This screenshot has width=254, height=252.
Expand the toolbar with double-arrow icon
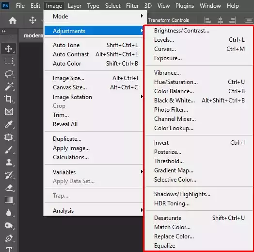[3, 31]
